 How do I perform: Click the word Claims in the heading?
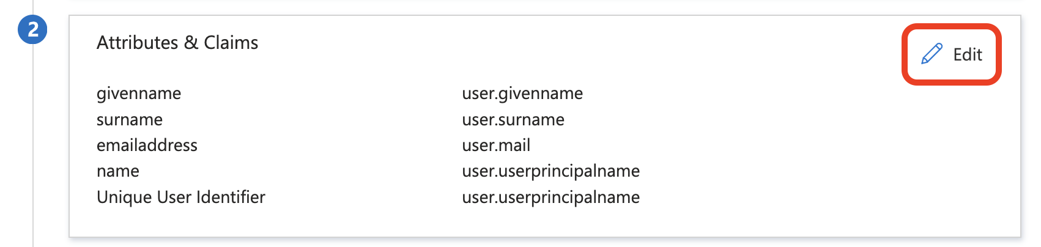pyautogui.click(x=231, y=43)
